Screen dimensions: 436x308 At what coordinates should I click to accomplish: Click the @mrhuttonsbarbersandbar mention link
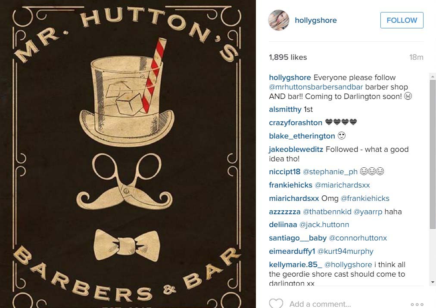[x=316, y=87]
